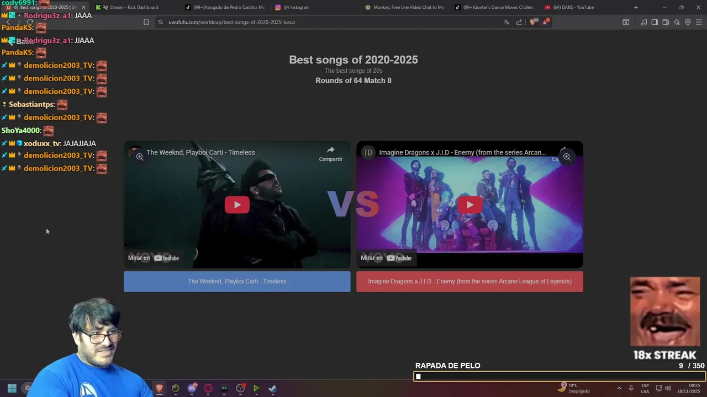Viewport: 707px width, 397px height.
Task: Open the volume tray icon
Action: (668, 388)
